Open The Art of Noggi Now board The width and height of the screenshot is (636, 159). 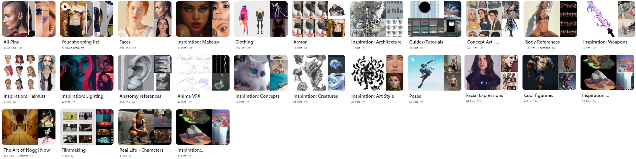click(29, 127)
